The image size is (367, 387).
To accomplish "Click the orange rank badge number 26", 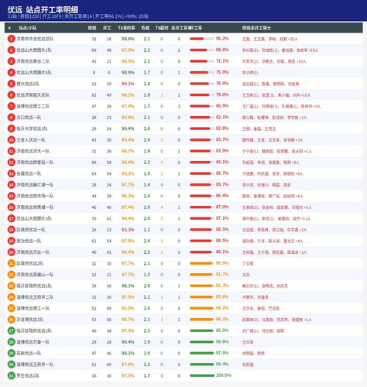I will 11,320.
